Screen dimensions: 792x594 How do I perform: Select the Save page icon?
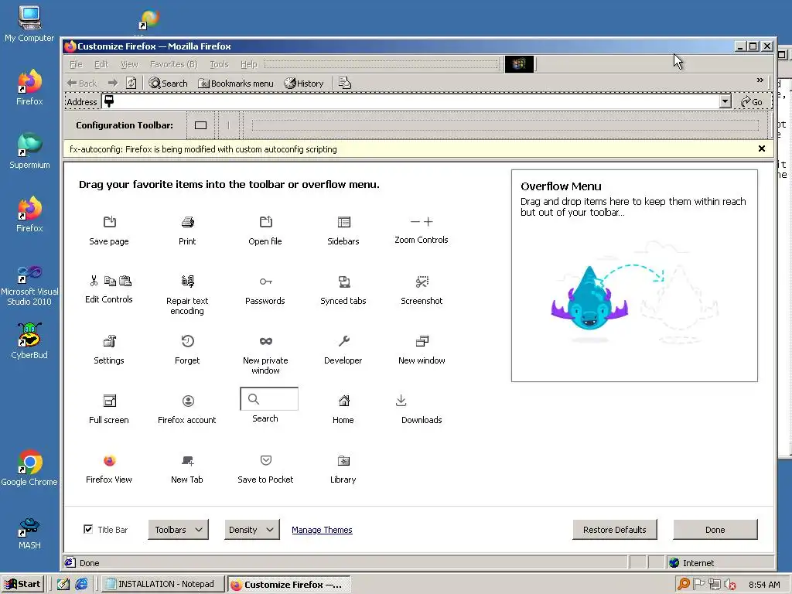tap(110, 222)
